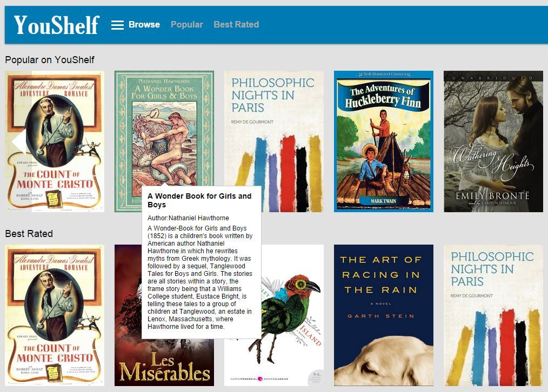Open The Art of Racing in the Rain
Screen dimensions: 548x392
tap(384, 315)
